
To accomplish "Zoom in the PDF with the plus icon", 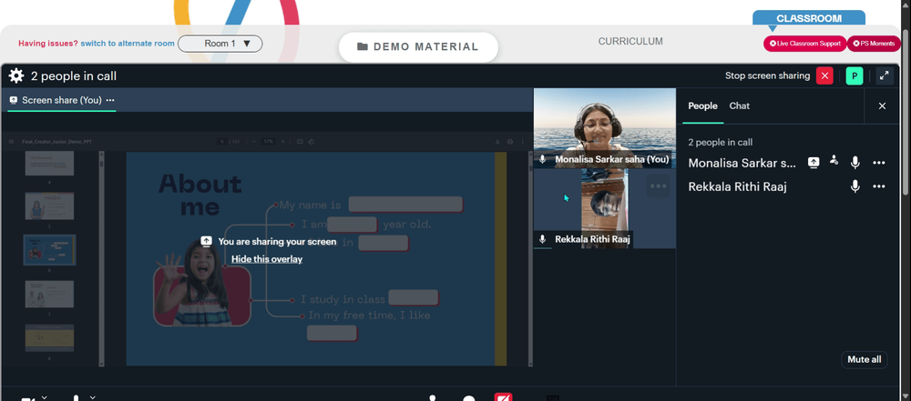I will tap(283, 142).
